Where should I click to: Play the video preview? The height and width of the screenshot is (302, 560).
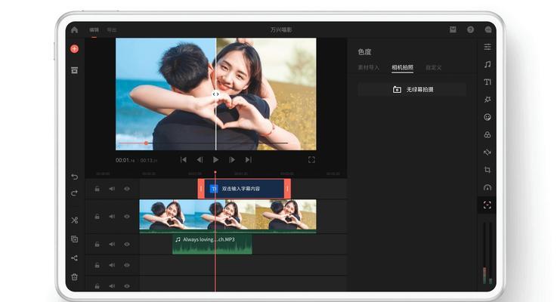215,159
